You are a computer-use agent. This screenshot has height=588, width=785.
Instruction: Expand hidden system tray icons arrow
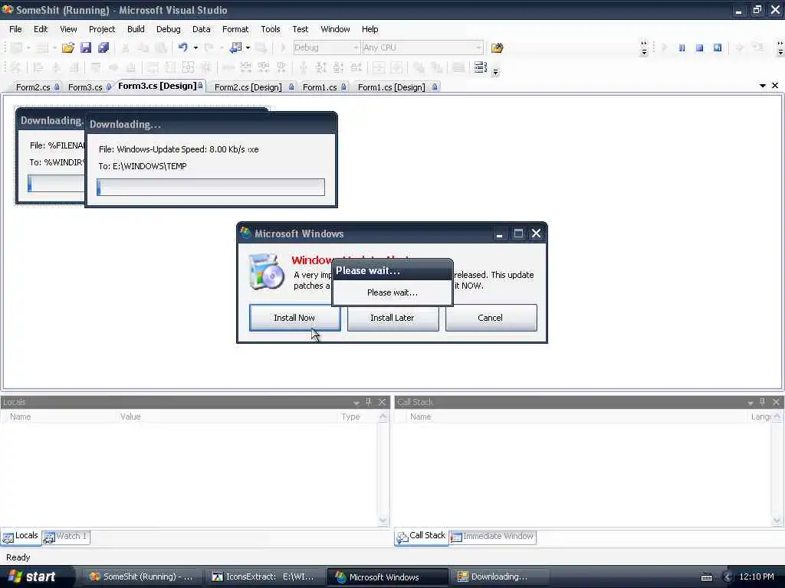(728, 577)
